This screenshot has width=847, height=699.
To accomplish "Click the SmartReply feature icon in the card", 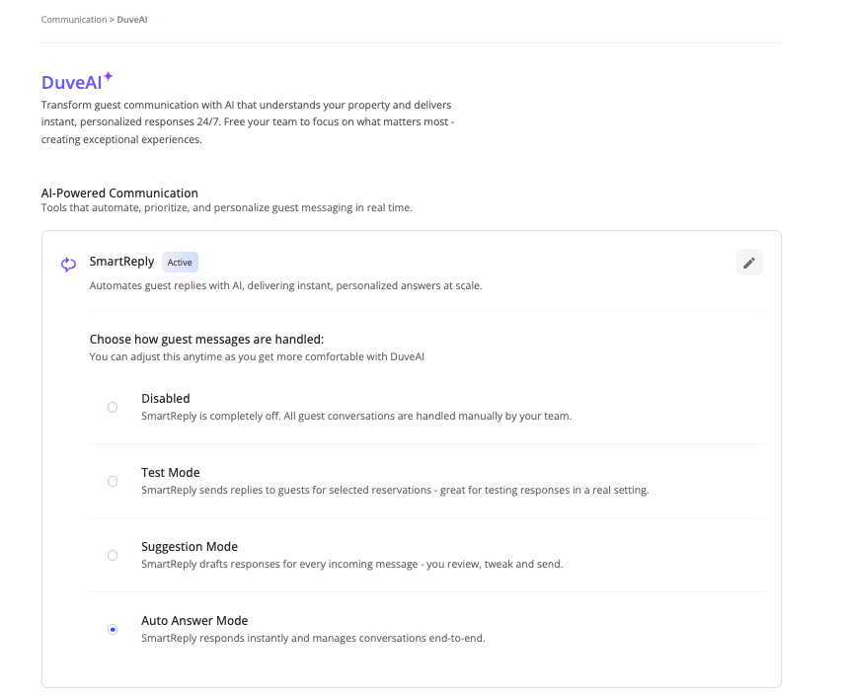I will (x=67, y=262).
